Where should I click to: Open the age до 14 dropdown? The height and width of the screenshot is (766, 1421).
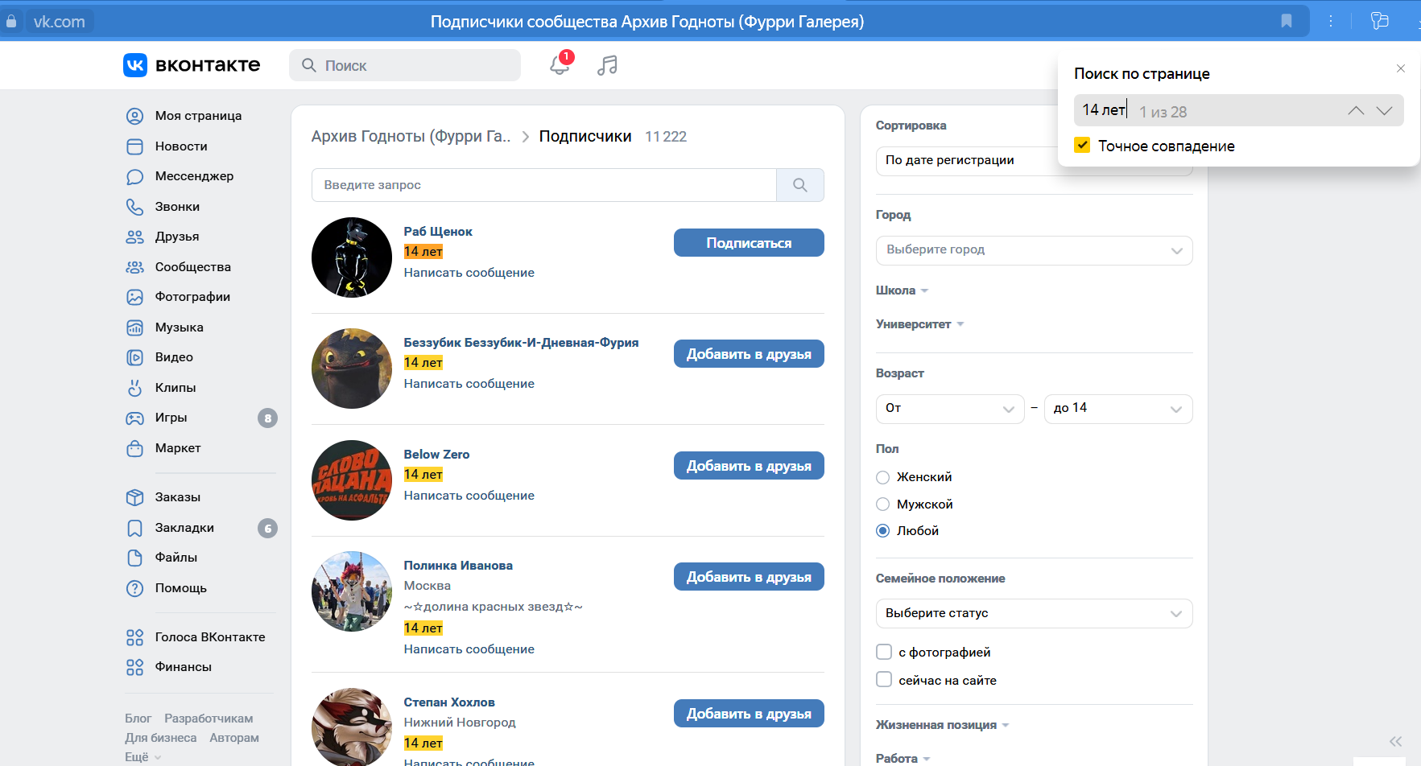1118,409
